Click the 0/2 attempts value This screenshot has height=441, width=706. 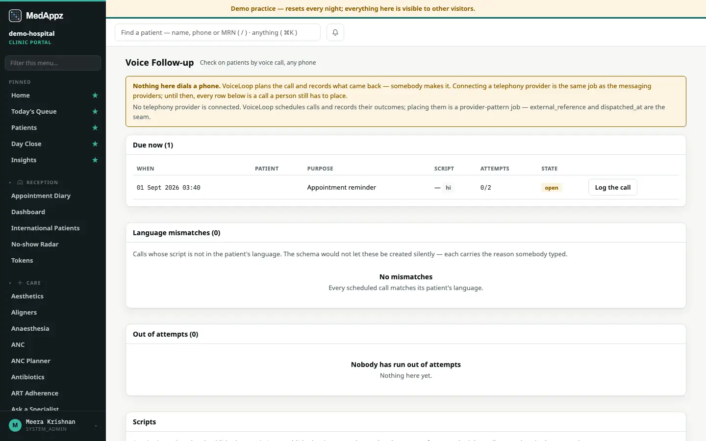[x=486, y=188]
